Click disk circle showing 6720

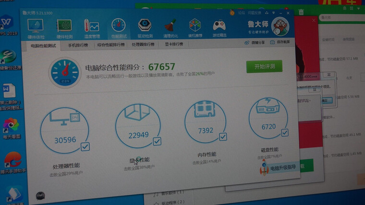(x=268, y=118)
